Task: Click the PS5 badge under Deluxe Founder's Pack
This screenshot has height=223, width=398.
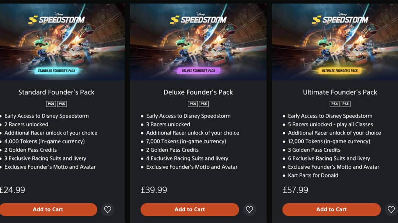Action: 203,104
